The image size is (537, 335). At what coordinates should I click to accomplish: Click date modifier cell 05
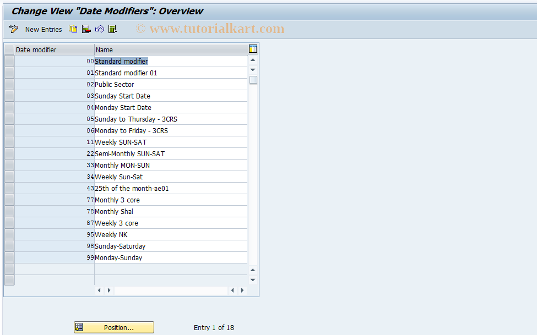[54, 119]
